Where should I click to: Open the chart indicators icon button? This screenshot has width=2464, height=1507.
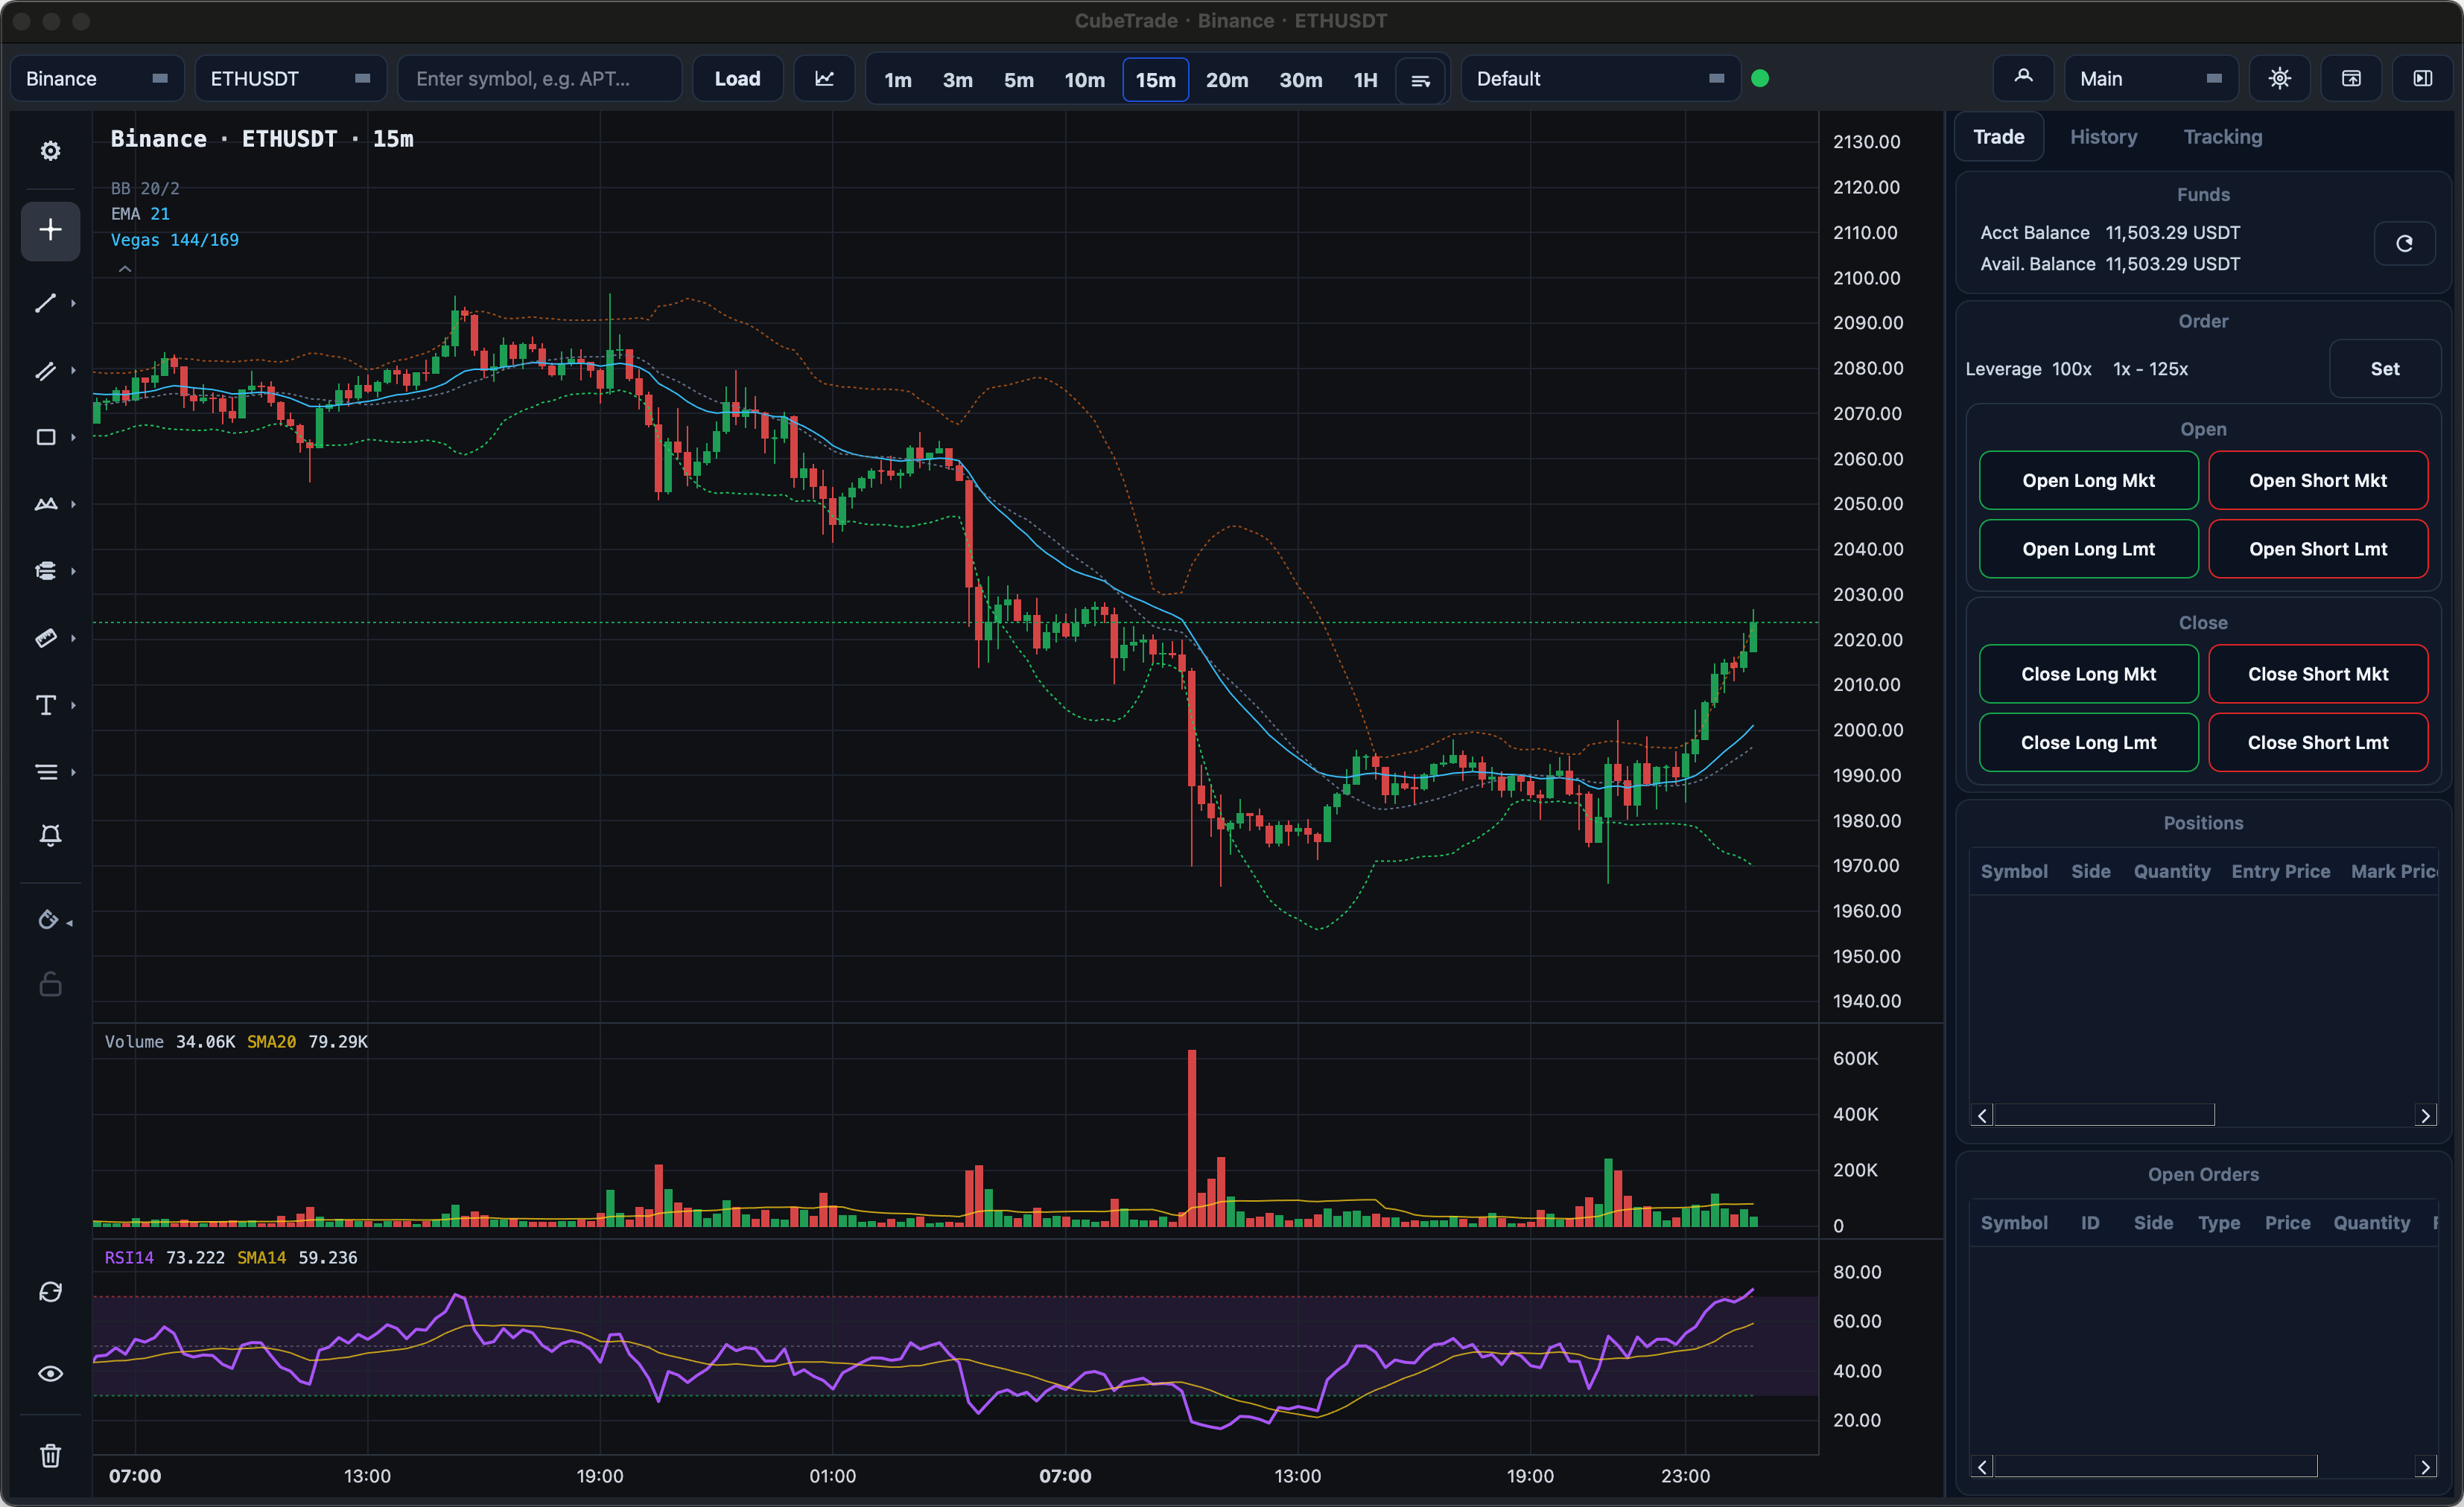(x=824, y=78)
